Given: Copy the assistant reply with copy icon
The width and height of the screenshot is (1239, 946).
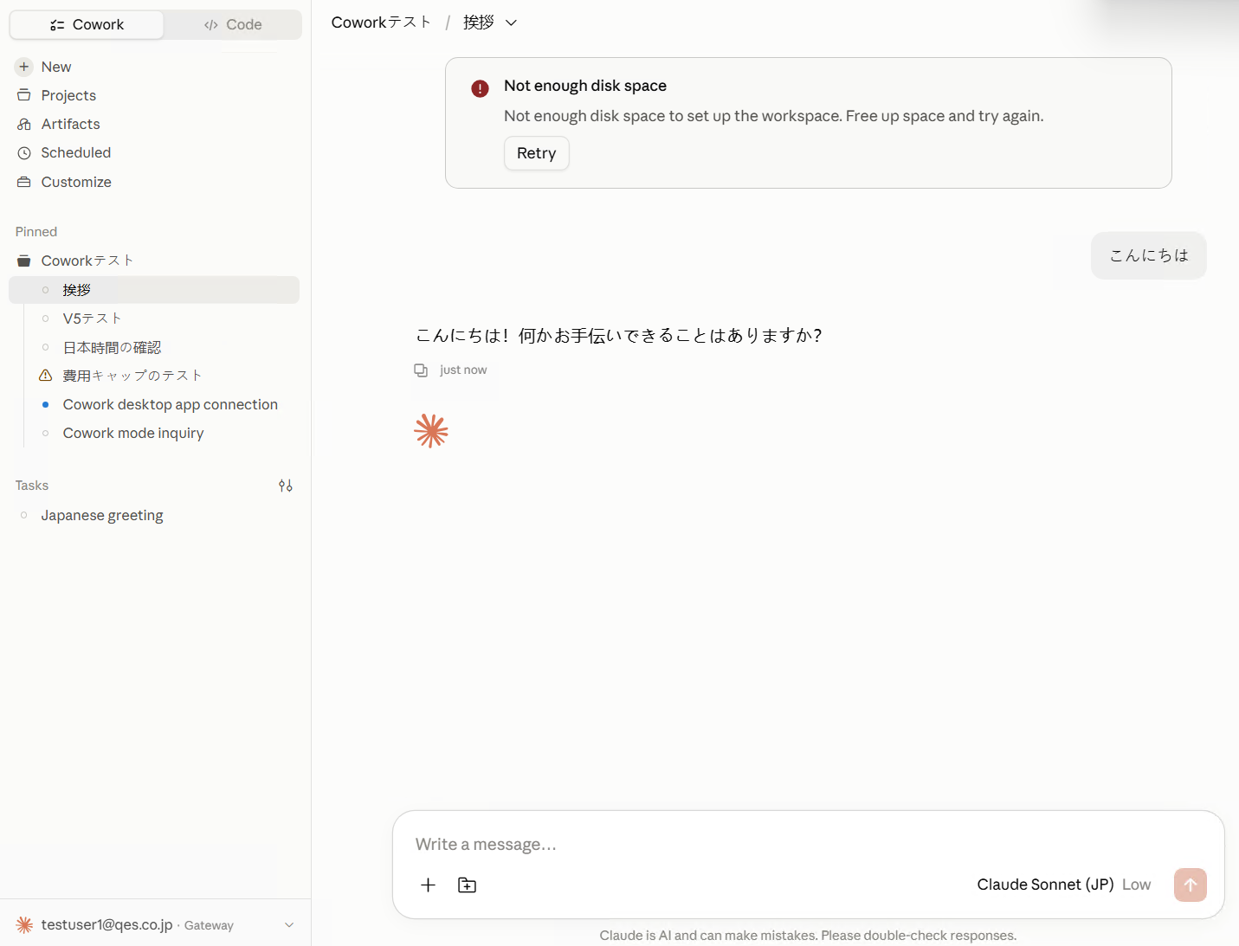Looking at the screenshot, I should click(x=421, y=370).
